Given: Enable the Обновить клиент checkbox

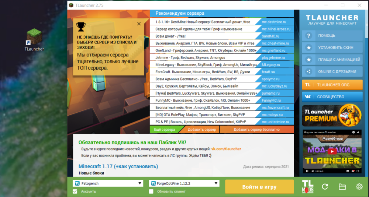Looking at the screenshot, I should 151,191.
